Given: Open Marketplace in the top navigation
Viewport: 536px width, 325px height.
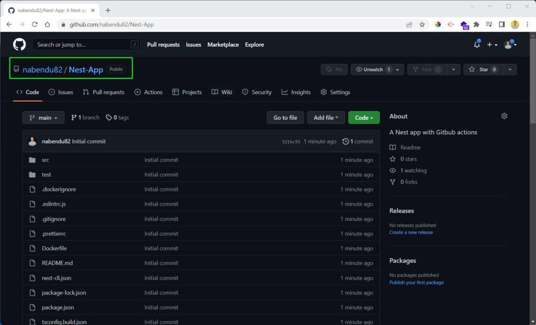Looking at the screenshot, I should pyautogui.click(x=223, y=44).
